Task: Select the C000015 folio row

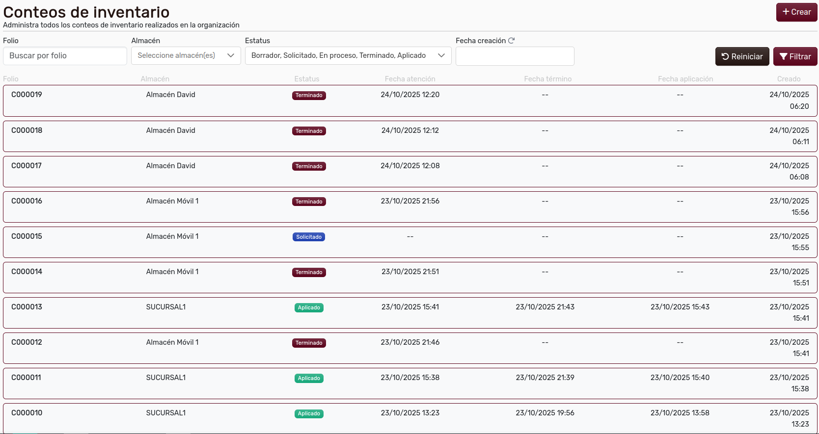Action: coord(27,236)
